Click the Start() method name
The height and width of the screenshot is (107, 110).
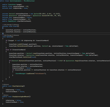click(15, 26)
